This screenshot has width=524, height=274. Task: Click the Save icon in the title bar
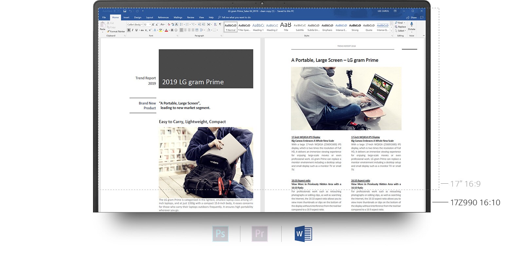point(125,11)
